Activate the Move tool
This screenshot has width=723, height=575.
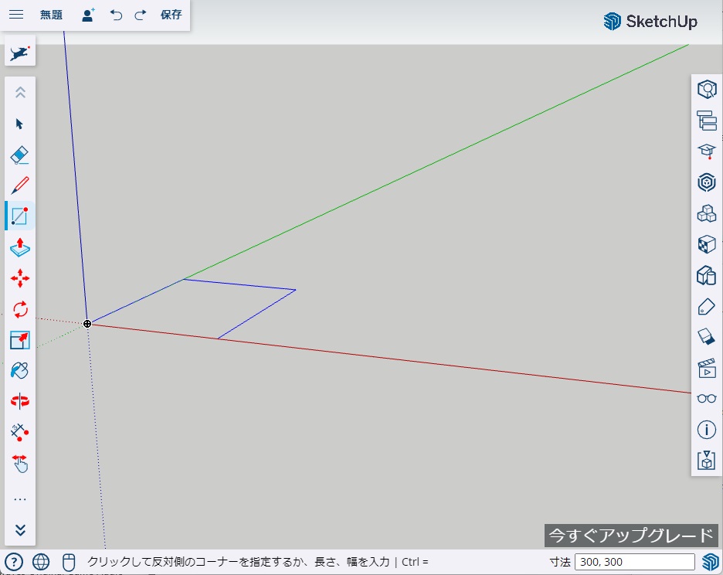tap(20, 278)
